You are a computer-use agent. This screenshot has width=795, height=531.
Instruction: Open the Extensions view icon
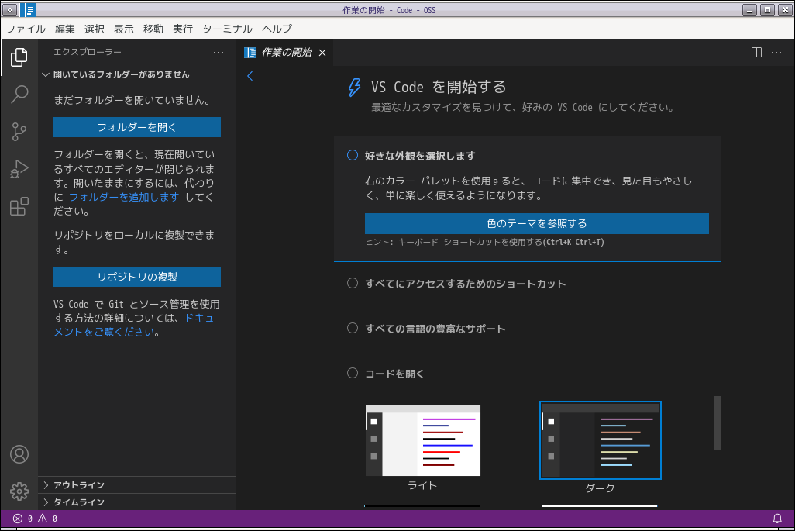click(x=19, y=206)
